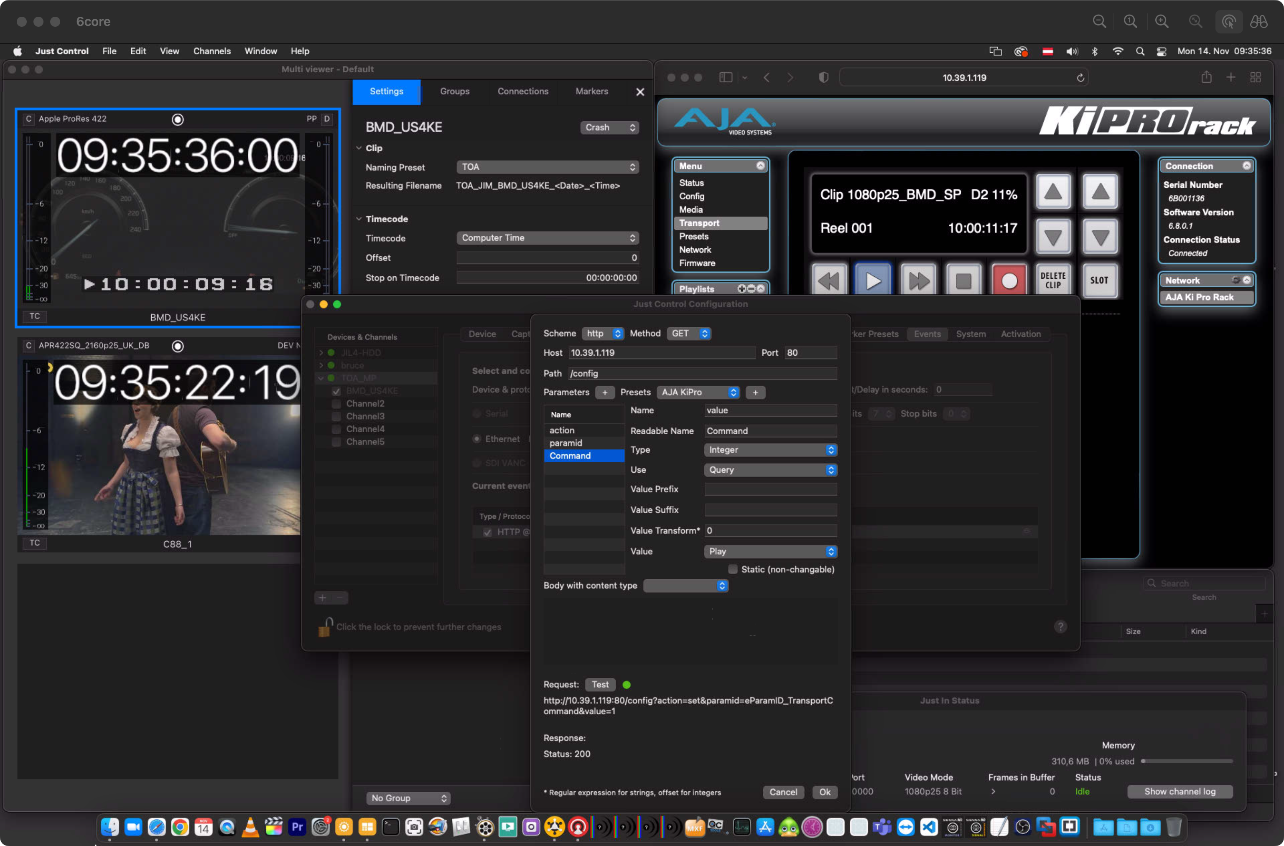Click the Host field containing 10.39.1.119
1284x846 pixels.
(x=662, y=353)
